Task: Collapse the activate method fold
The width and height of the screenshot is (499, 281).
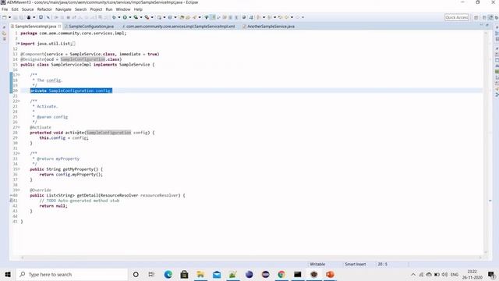Action: click(19, 127)
